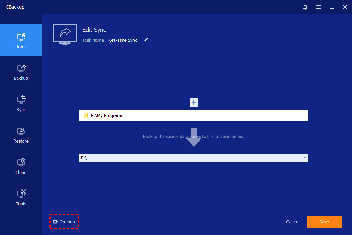The height and width of the screenshot is (235, 352).
Task: Click the notification bell icon
Action: (305, 7)
